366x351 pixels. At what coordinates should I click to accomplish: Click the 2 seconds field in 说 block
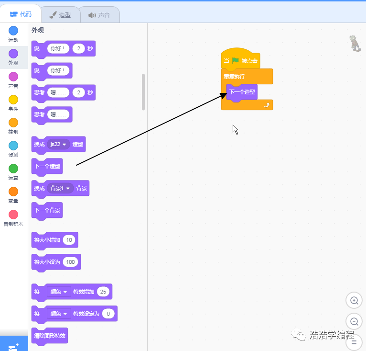coord(78,48)
